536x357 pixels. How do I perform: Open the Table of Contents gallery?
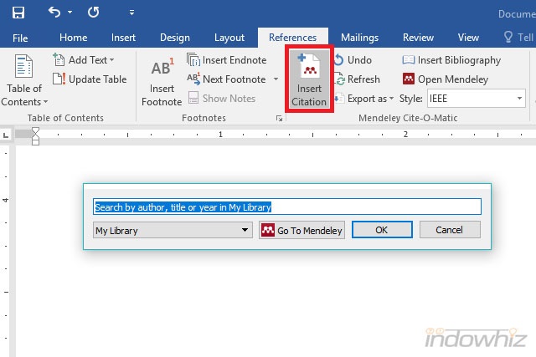pos(24,80)
